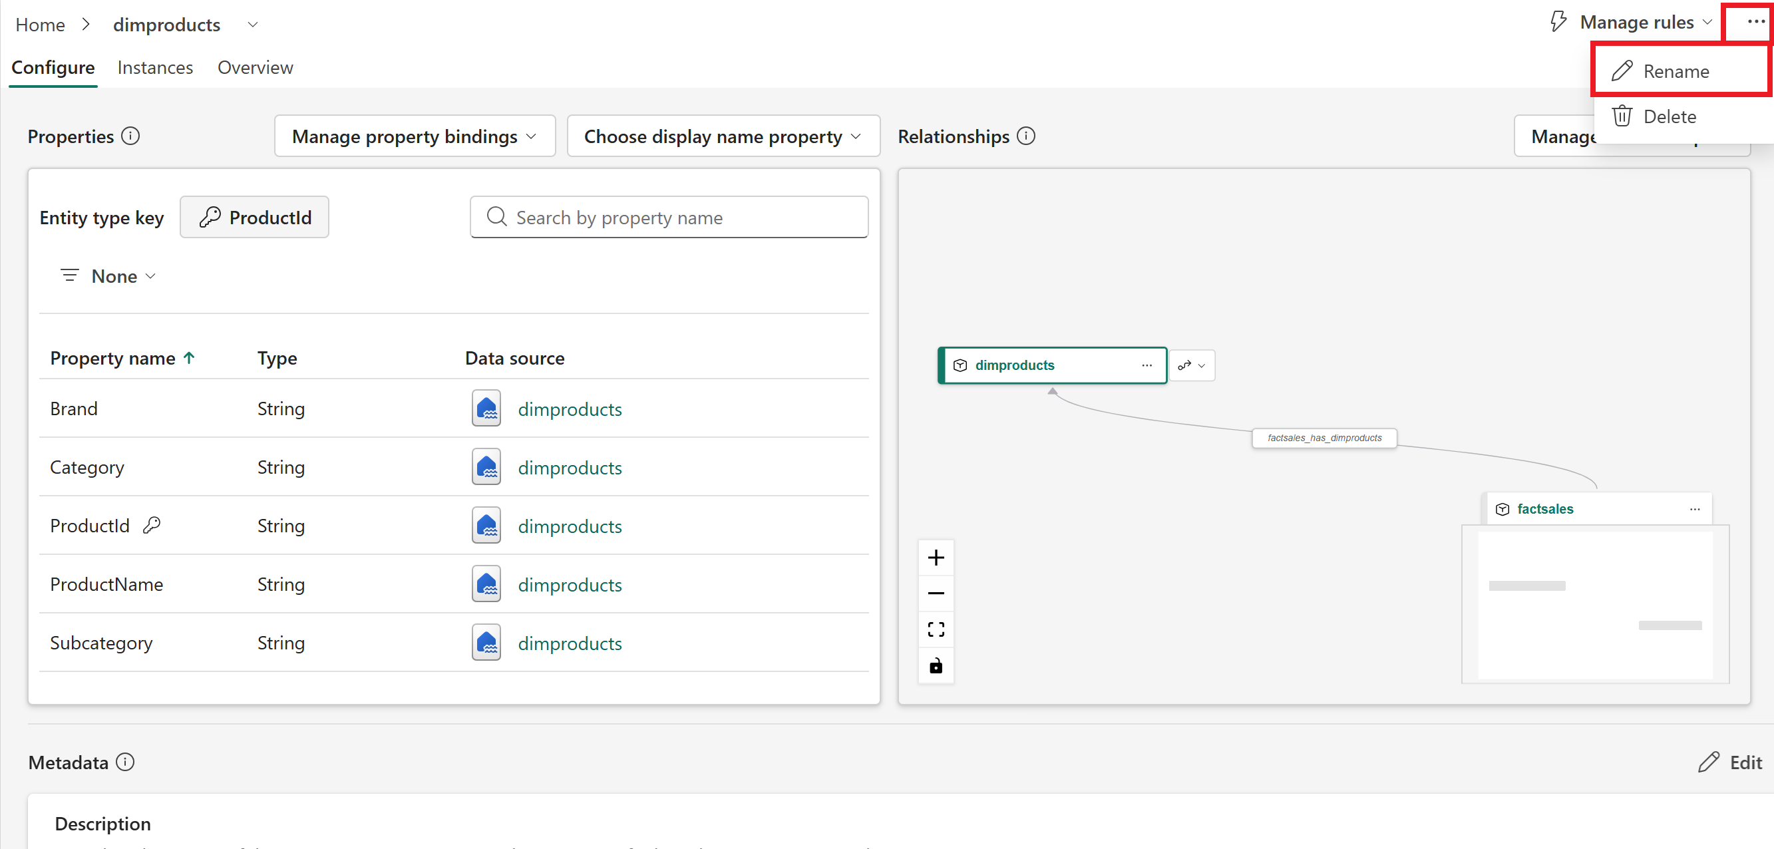Click the ProductId entity type key button
The height and width of the screenshot is (849, 1774).
[254, 217]
